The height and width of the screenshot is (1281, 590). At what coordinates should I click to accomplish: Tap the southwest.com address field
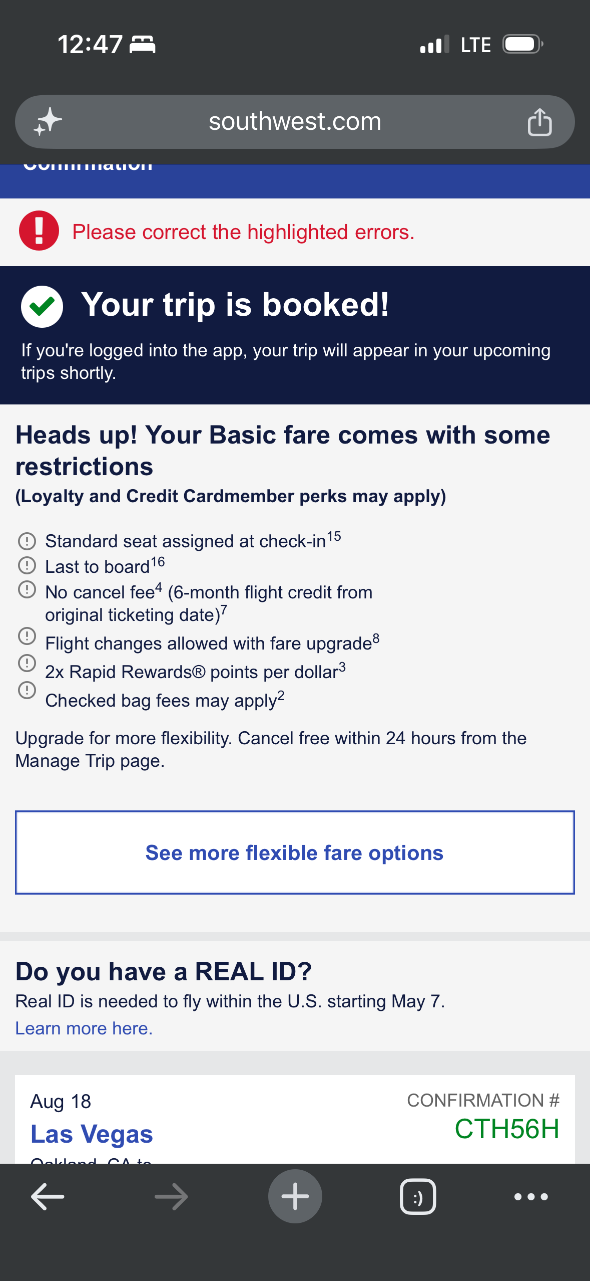[x=295, y=122]
